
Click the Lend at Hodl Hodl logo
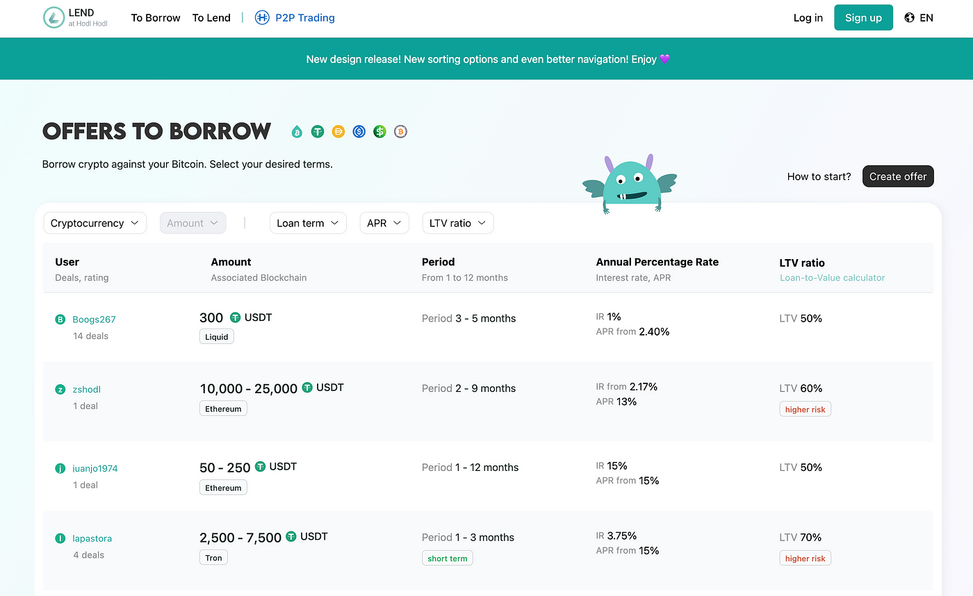(x=75, y=17)
